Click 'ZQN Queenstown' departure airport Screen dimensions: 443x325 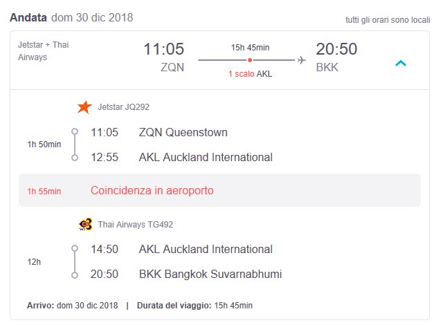pos(183,132)
